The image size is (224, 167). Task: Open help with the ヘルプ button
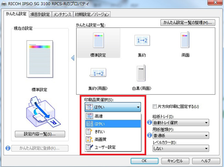pos(206,161)
